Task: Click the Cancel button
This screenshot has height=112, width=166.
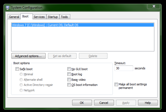Action: 104,103
